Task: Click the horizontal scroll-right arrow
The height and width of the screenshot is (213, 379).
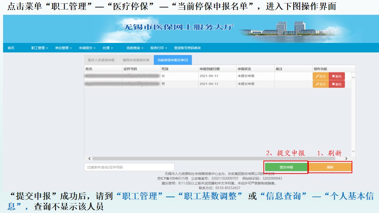Action: (x=346, y=158)
